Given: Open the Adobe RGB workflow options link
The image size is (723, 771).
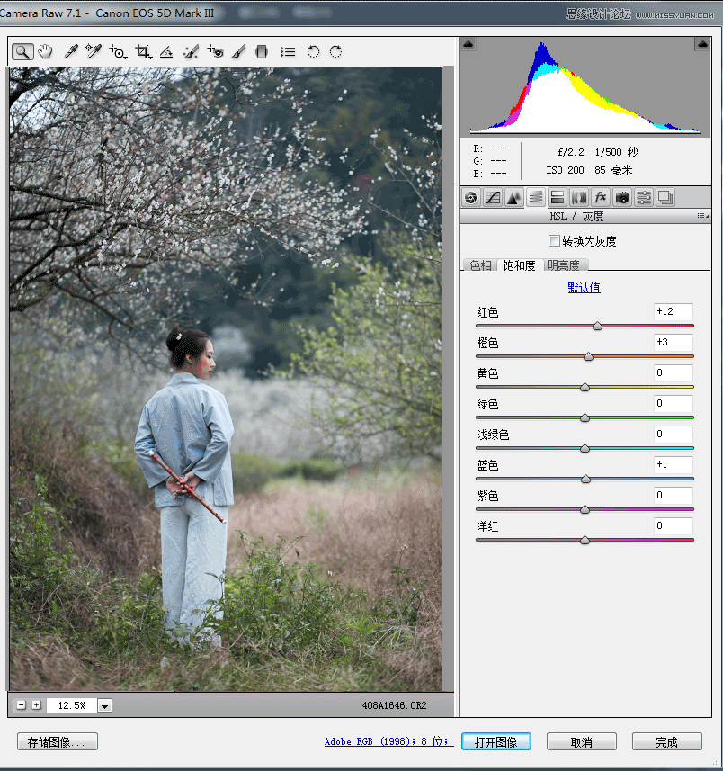Looking at the screenshot, I should [x=387, y=741].
